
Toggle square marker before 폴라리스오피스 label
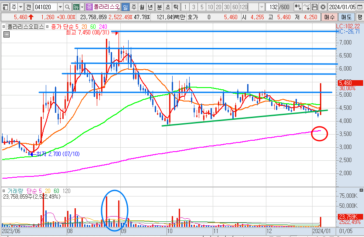click(x=4, y=27)
